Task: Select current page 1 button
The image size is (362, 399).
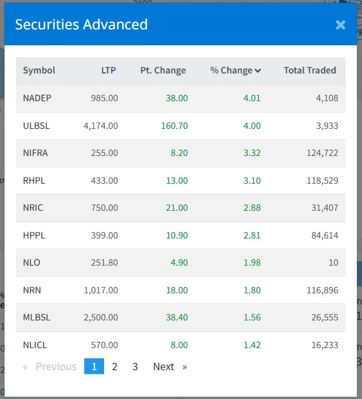Action: click(x=94, y=367)
